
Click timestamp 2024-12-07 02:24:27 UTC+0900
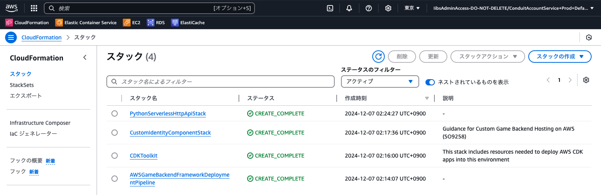click(x=385, y=113)
